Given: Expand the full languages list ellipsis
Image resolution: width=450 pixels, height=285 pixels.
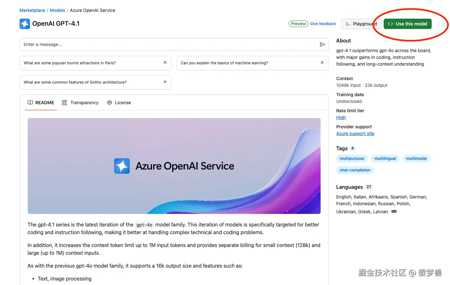Looking at the screenshot, I should pyautogui.click(x=394, y=211).
